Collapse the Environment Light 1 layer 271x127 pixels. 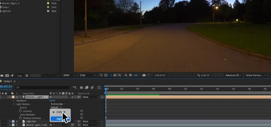pyautogui.click(x=10, y=97)
